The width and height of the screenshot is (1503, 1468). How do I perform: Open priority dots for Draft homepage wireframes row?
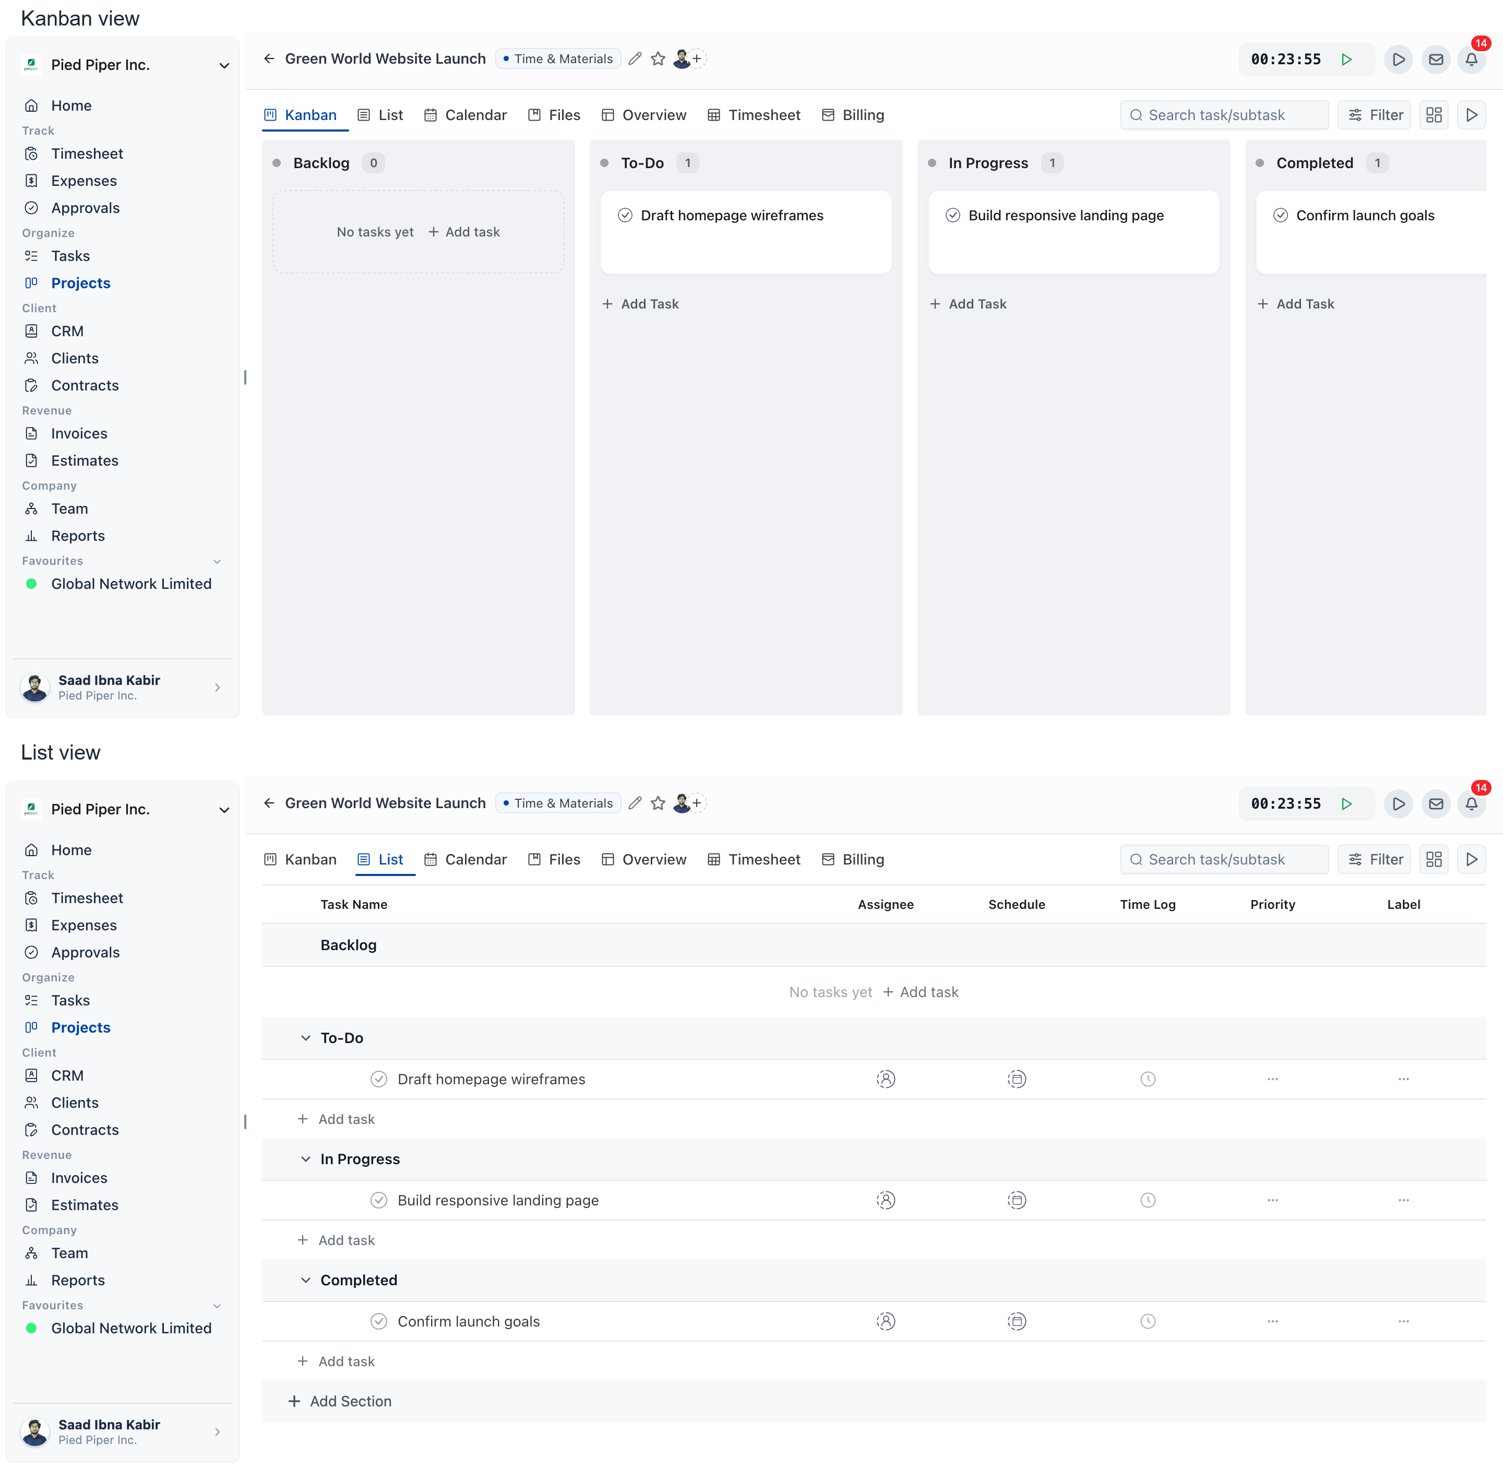pos(1272,1079)
